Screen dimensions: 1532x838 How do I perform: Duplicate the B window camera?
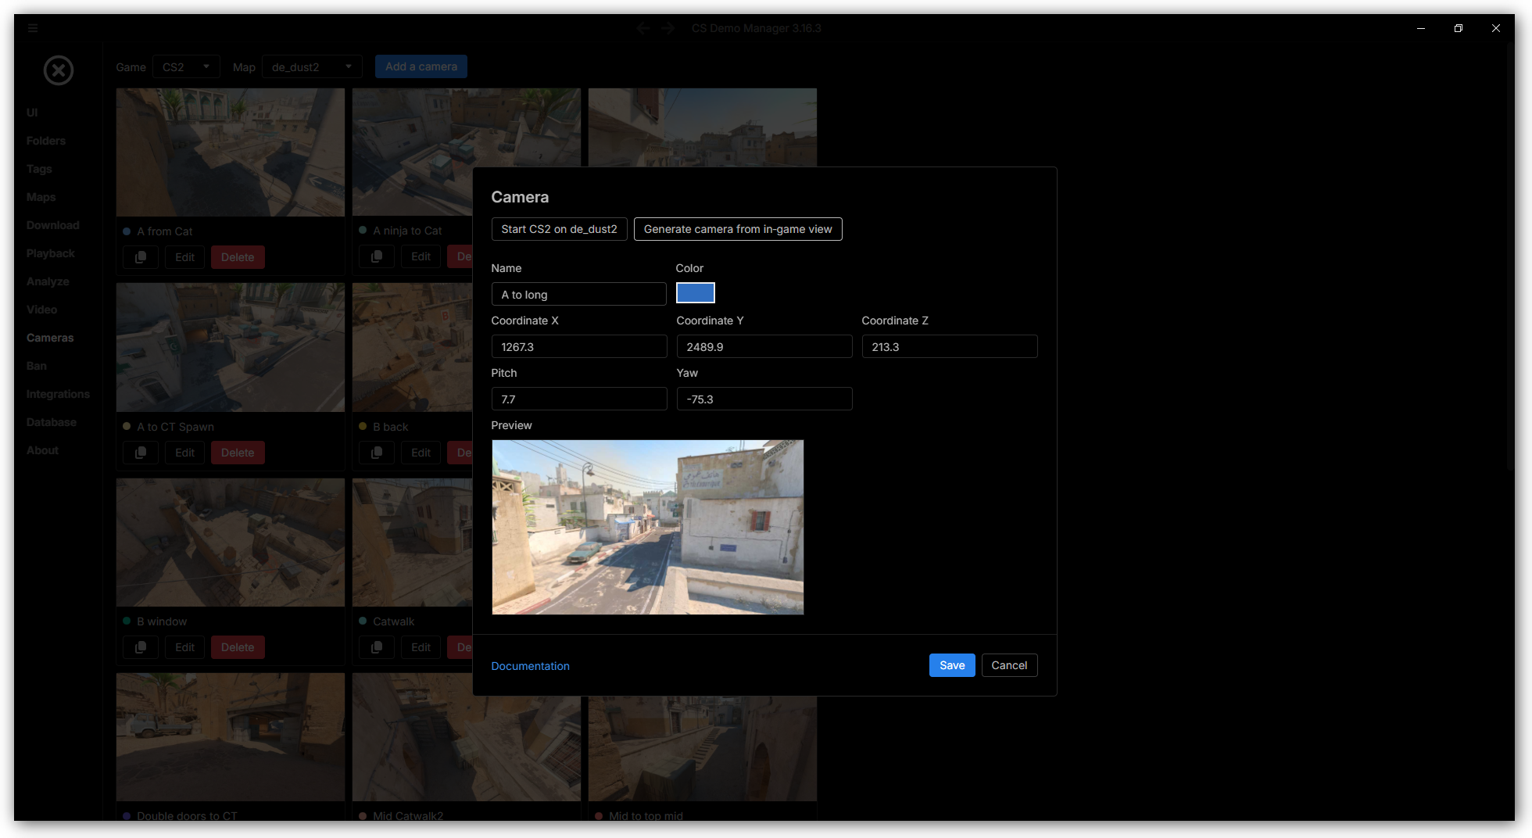[x=141, y=647]
